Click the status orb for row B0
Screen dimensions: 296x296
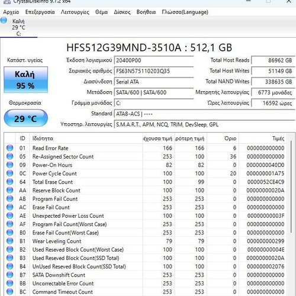[9, 233]
